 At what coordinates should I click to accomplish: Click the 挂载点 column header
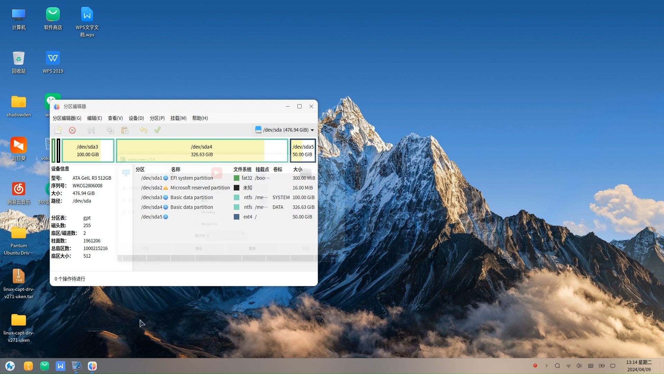tap(262, 169)
